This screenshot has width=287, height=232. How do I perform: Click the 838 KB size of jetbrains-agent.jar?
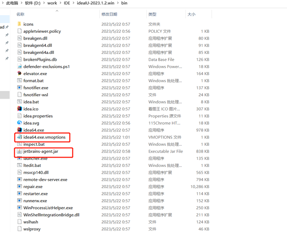point(202,151)
